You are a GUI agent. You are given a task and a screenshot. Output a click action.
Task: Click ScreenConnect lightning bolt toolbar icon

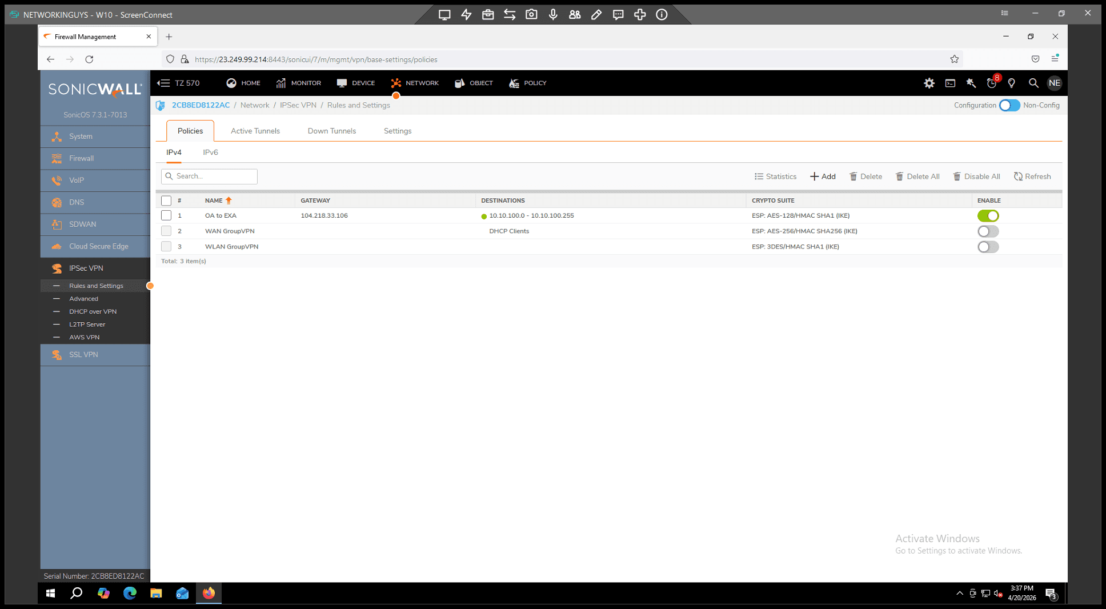point(466,14)
